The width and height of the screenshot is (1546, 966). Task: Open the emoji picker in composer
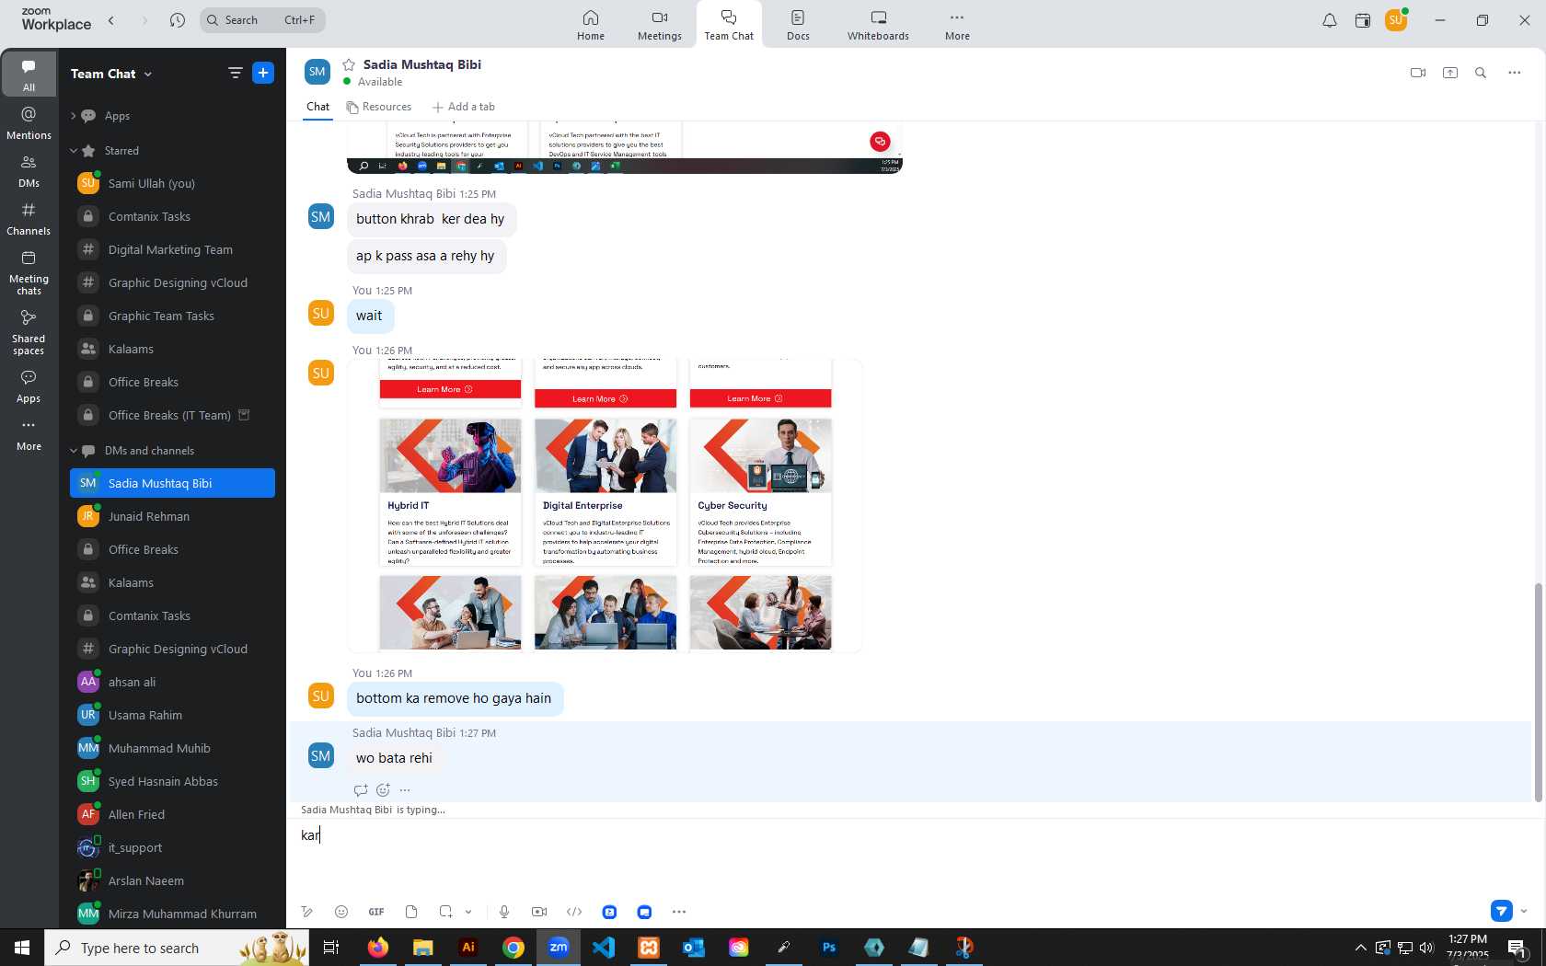341,912
